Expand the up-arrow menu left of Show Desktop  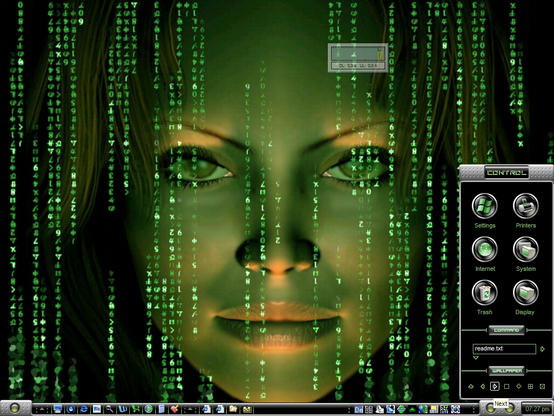coord(42,409)
